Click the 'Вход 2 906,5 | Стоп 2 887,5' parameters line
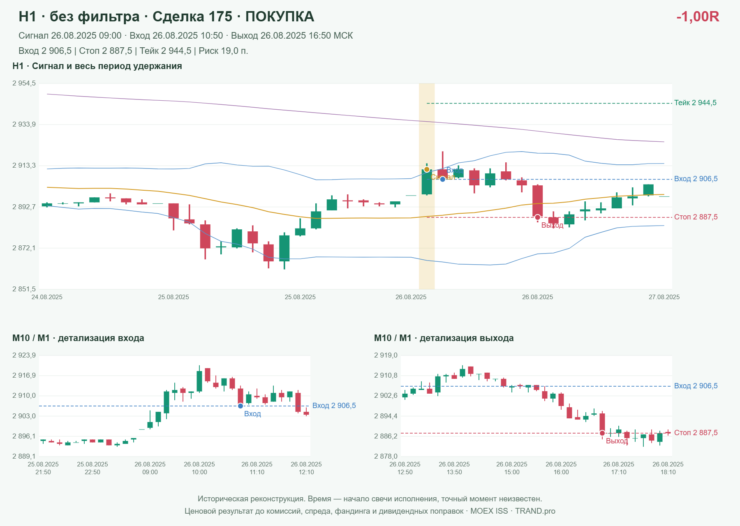Image resolution: width=740 pixels, height=526 pixels. [x=133, y=51]
